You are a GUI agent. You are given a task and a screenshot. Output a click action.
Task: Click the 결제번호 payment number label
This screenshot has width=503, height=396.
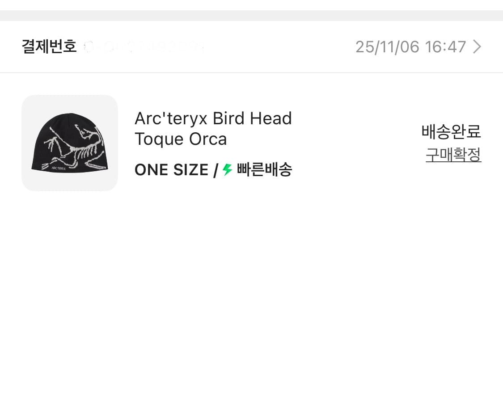(x=49, y=46)
